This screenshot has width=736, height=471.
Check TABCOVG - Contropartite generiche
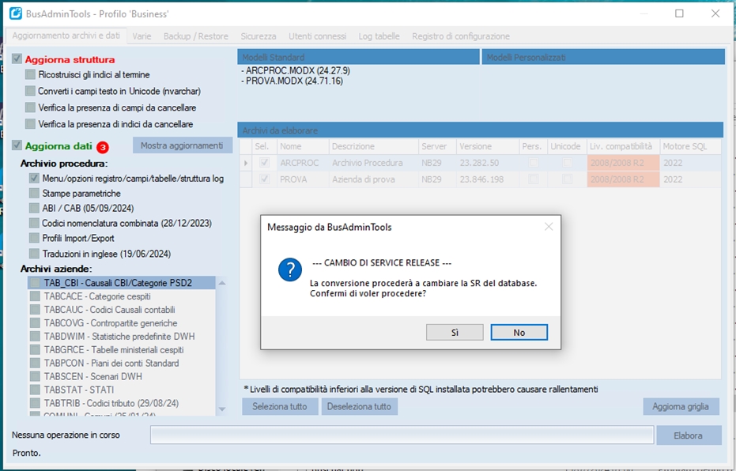pyautogui.click(x=35, y=322)
